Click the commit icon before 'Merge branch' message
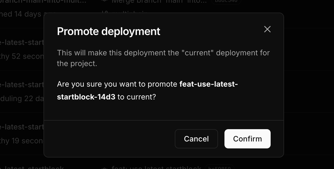Screen dimensions: 334x169 105,1
